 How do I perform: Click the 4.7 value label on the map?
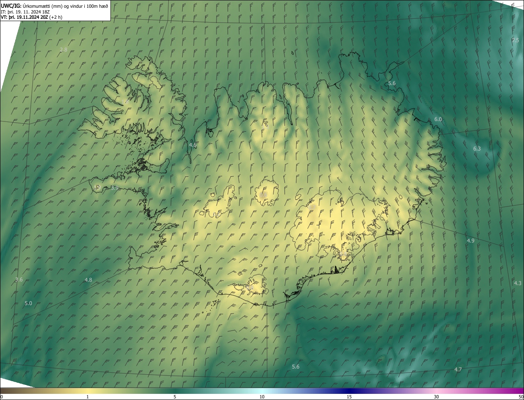pyautogui.click(x=458, y=370)
